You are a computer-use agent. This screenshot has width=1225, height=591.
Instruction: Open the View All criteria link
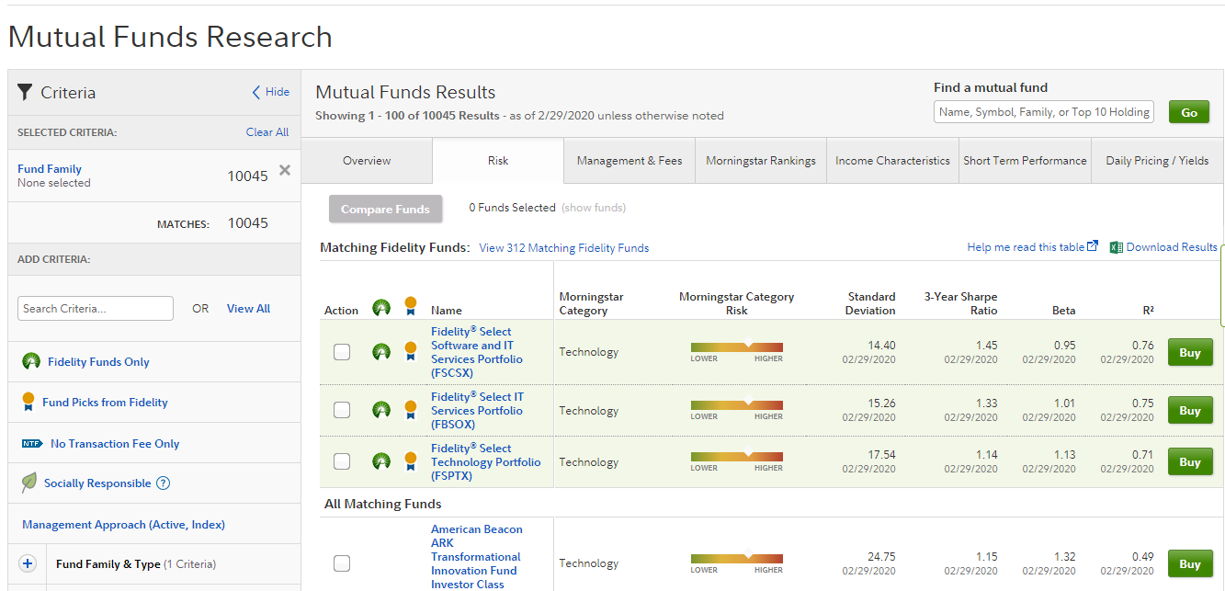pos(248,309)
